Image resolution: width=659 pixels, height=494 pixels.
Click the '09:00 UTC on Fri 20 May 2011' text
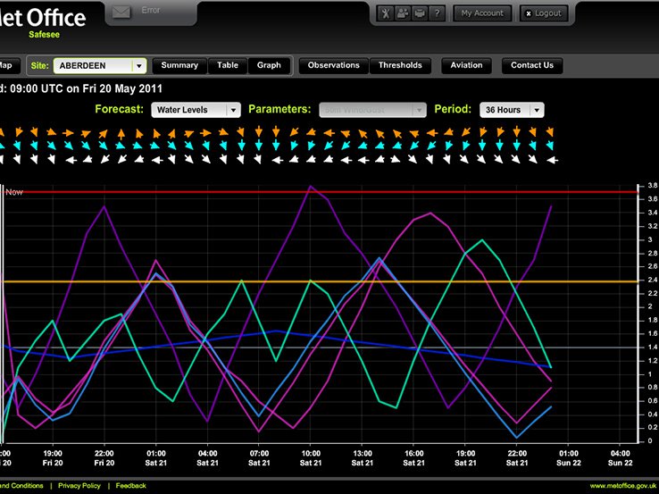[86, 88]
